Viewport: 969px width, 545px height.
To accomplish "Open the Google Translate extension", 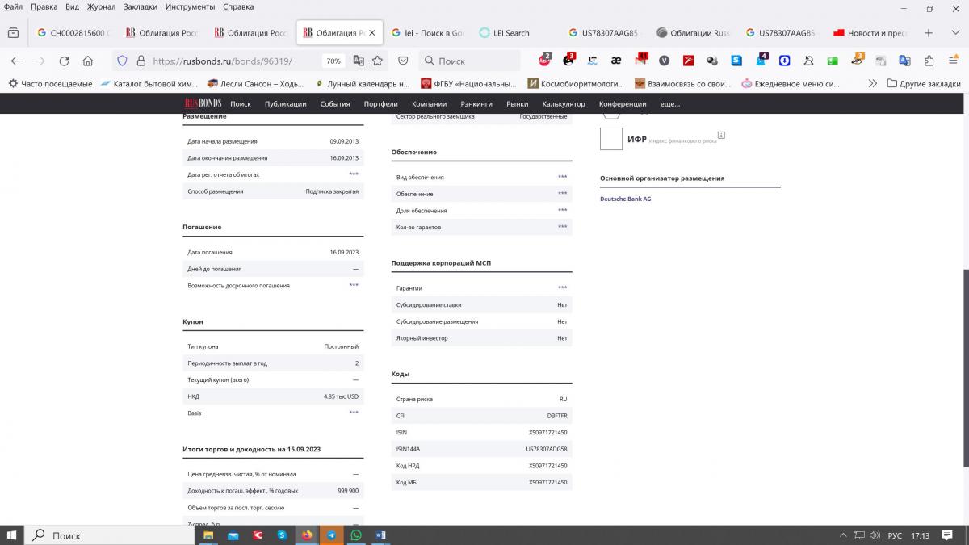I will [904, 60].
